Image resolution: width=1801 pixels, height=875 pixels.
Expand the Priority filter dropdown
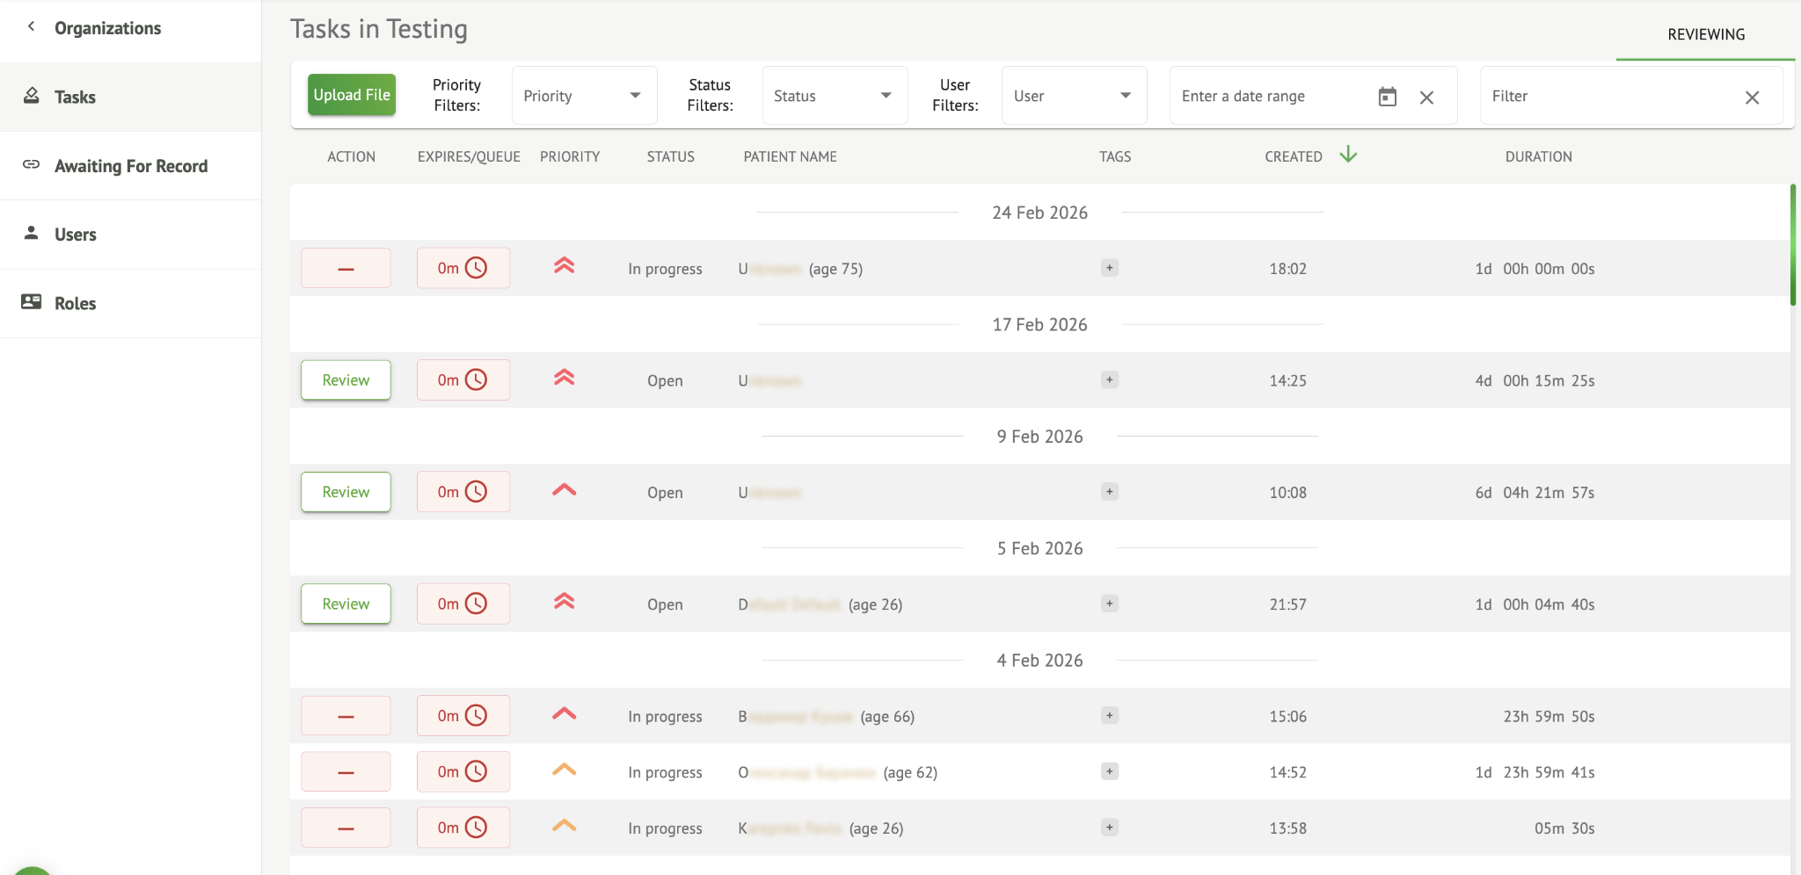click(584, 96)
